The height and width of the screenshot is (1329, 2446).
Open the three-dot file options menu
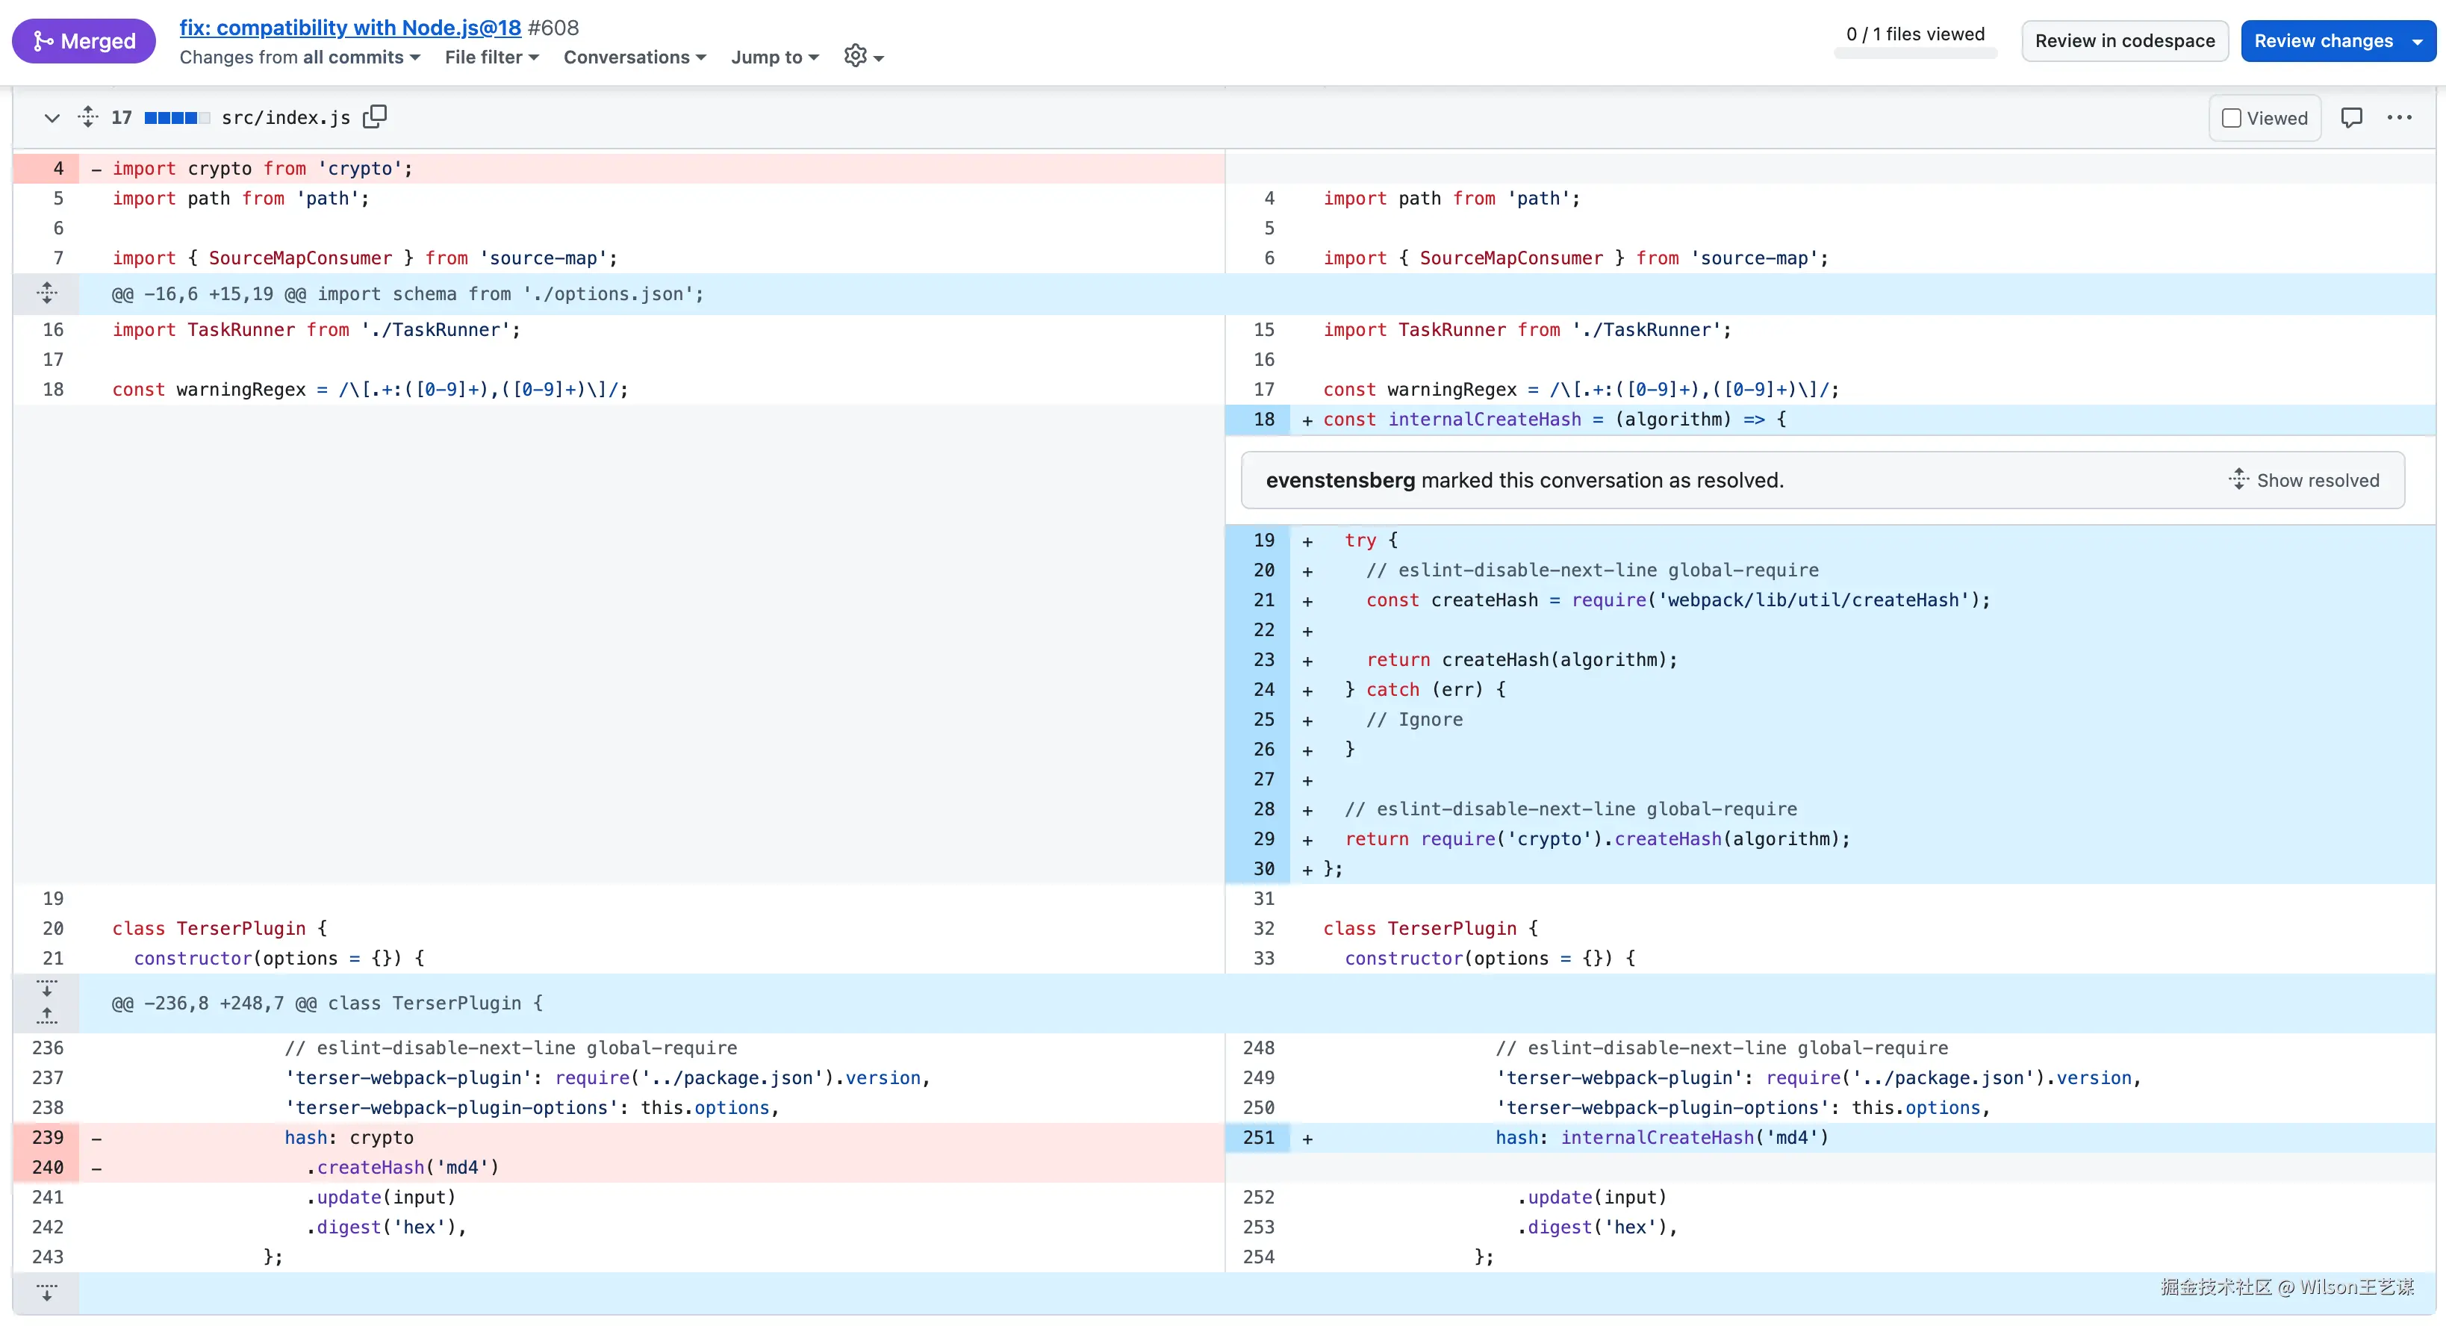2398,118
